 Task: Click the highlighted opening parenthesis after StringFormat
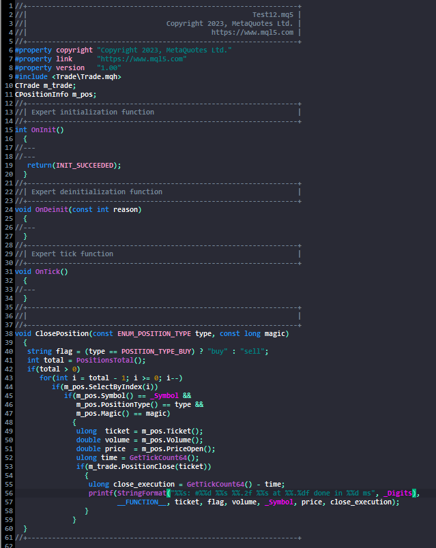pyautogui.click(x=169, y=493)
